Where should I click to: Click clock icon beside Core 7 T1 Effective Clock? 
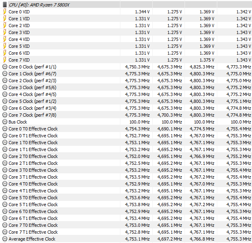[x=5, y=232]
